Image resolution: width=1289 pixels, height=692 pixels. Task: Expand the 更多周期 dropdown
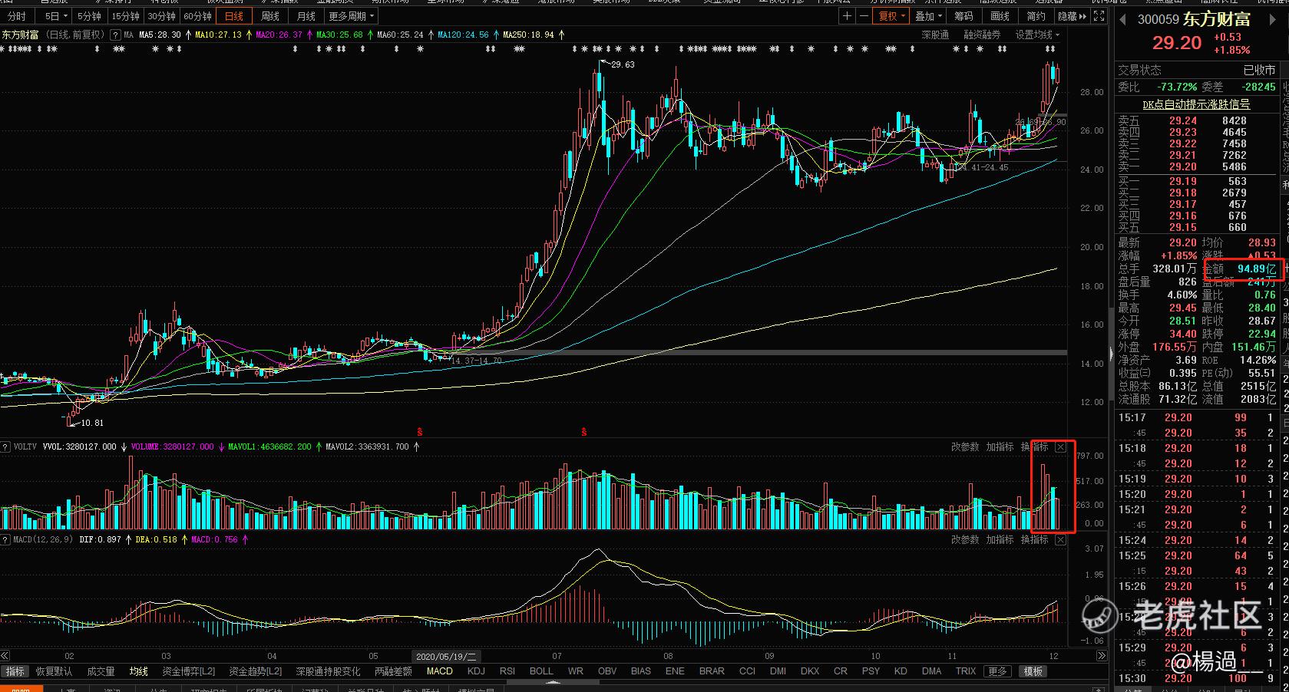pos(352,16)
